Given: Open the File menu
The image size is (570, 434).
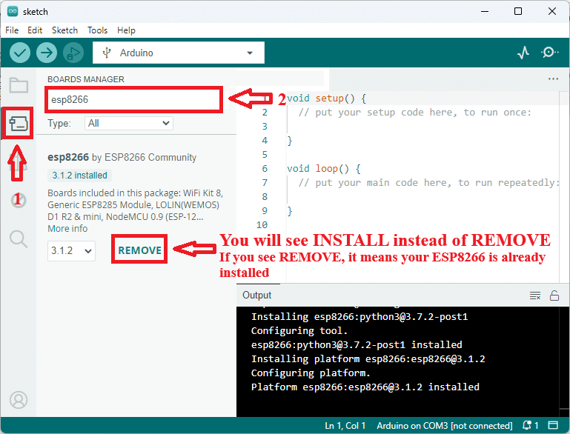Looking at the screenshot, I should (12, 30).
